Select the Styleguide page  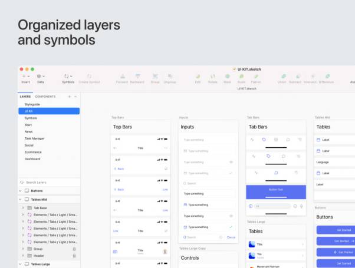34,104
